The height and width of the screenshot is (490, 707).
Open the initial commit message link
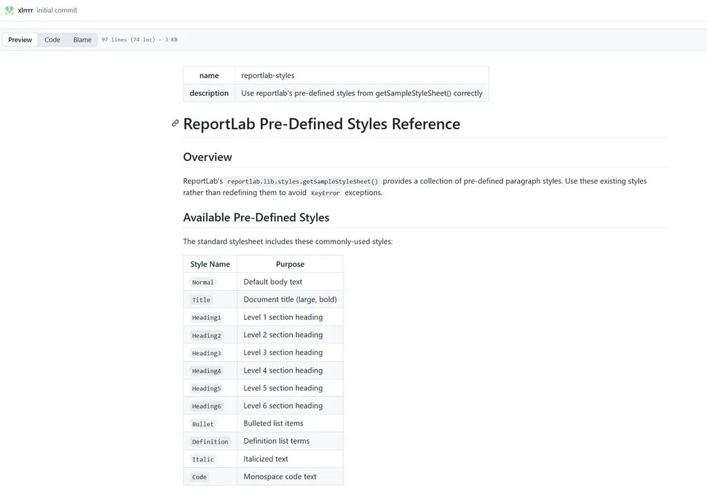click(57, 10)
